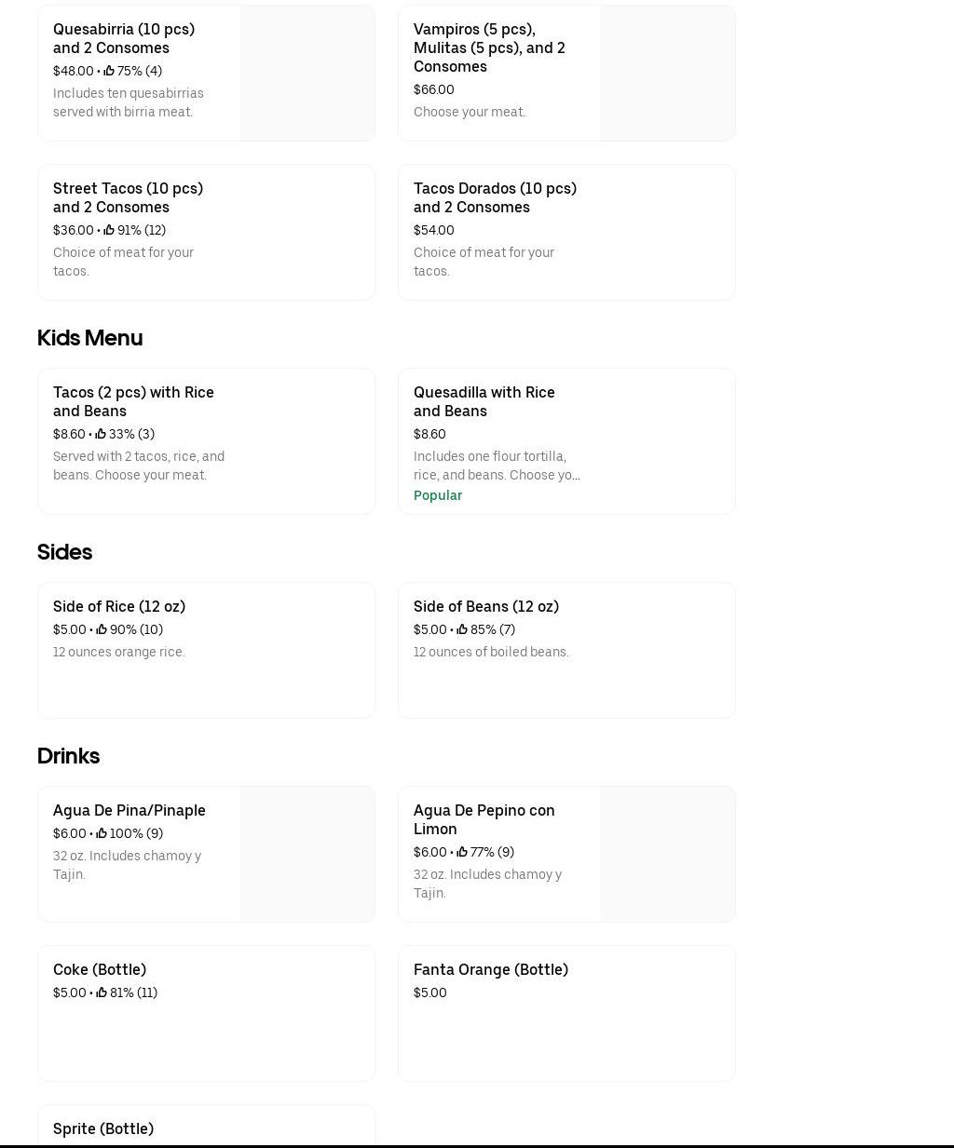Click thumbs-up icon for Agua De Pina/Pinaple
This screenshot has height=1148, width=954.
coord(102,833)
